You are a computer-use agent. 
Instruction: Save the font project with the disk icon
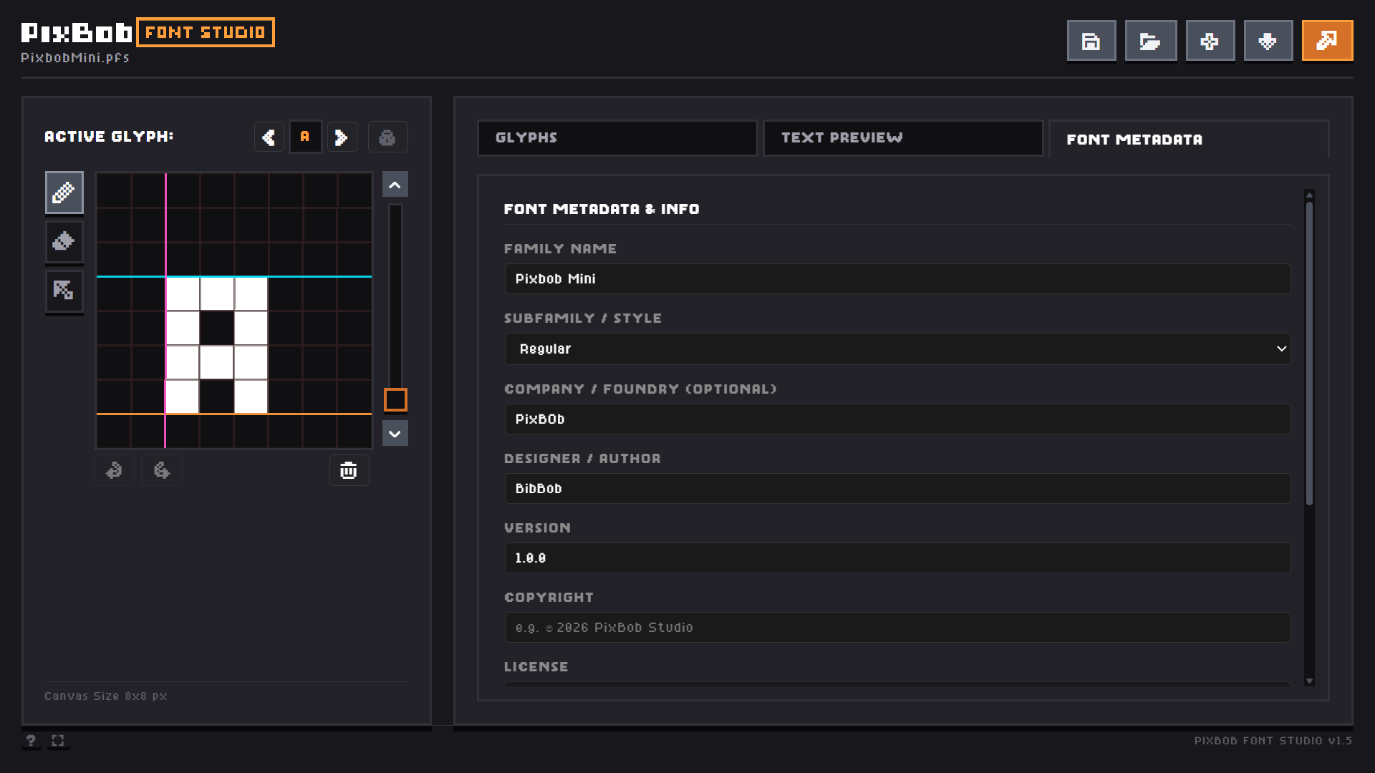pyautogui.click(x=1091, y=41)
